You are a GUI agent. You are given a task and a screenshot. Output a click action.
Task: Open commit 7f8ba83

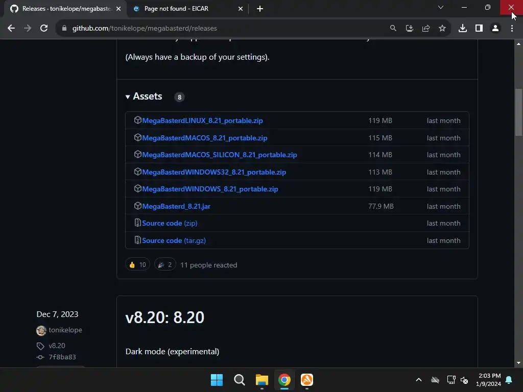tap(62, 357)
